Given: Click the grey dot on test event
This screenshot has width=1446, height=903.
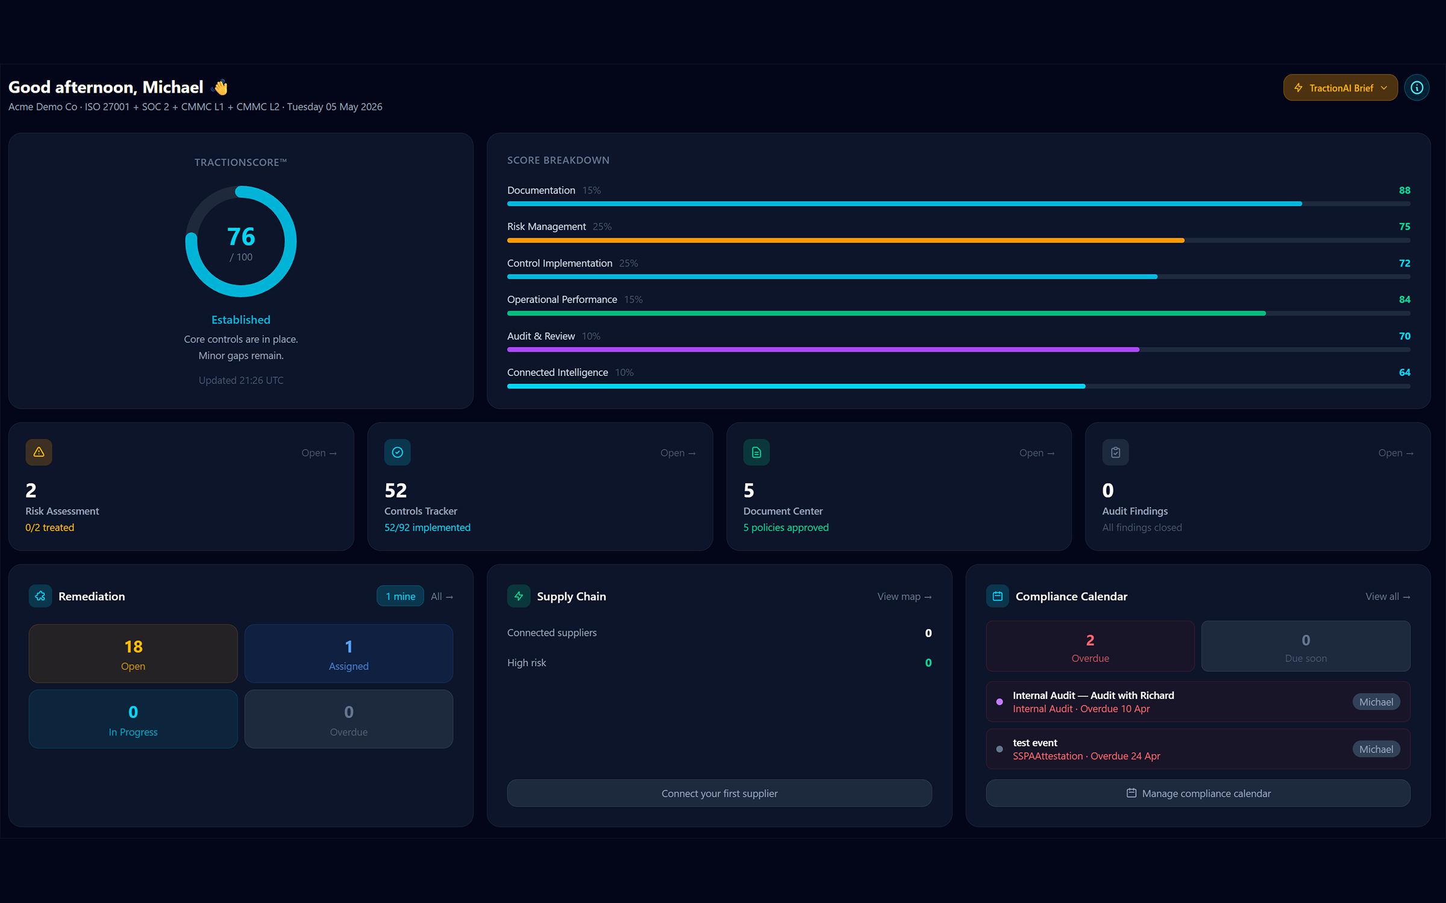Looking at the screenshot, I should click(x=1000, y=749).
